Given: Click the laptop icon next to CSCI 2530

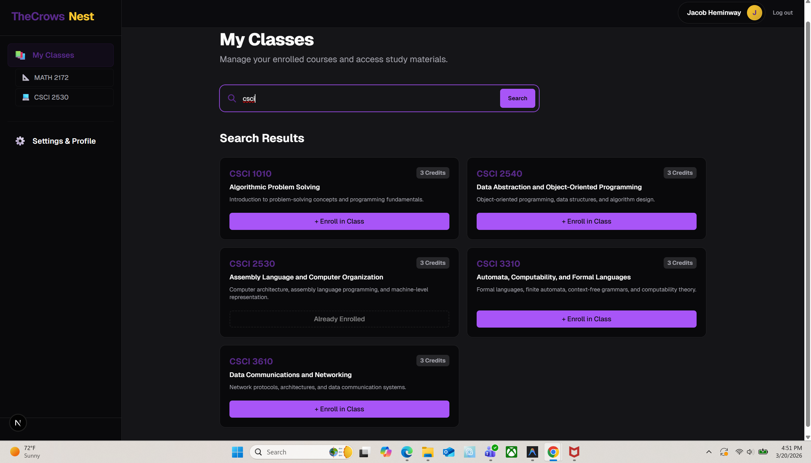Looking at the screenshot, I should coord(26,97).
